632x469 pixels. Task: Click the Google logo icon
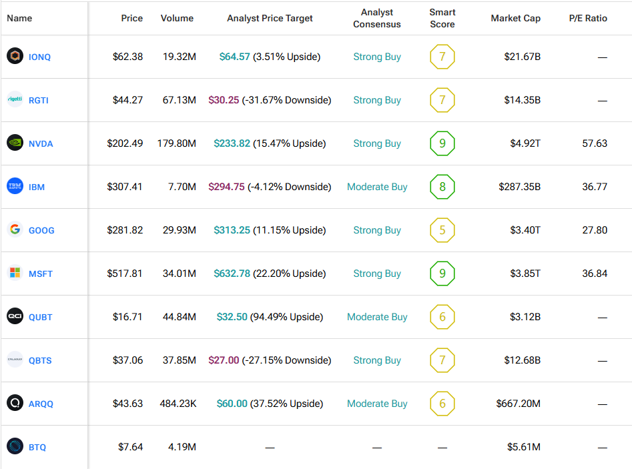pos(15,230)
